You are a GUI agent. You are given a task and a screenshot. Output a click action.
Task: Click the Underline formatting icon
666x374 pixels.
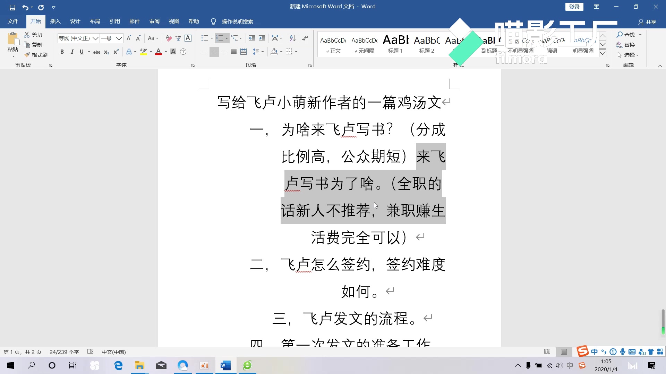(x=82, y=52)
